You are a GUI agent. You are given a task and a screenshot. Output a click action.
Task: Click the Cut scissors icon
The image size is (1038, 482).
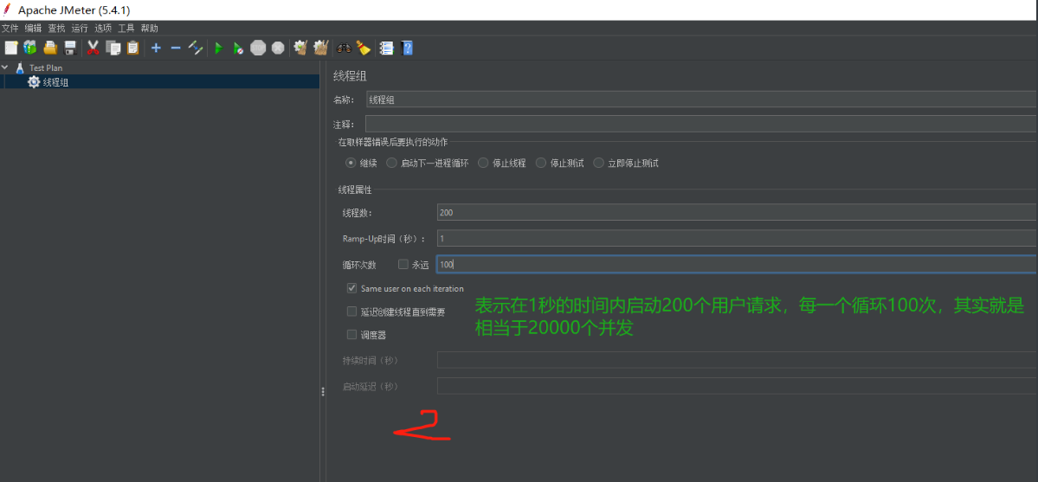93,48
